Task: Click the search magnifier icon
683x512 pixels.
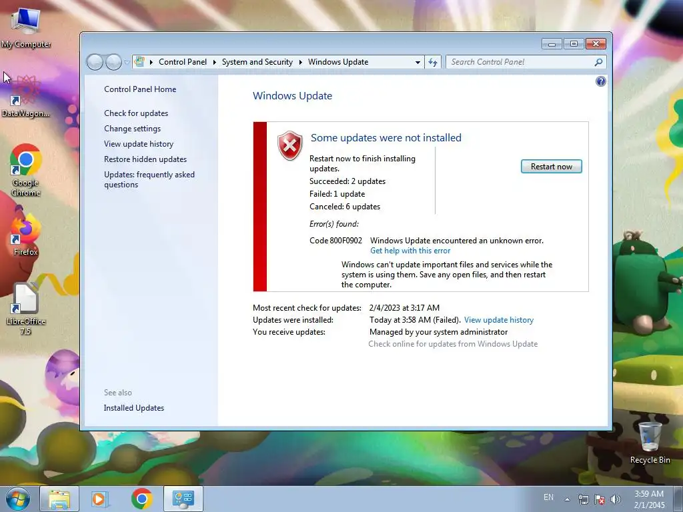Action: coord(598,62)
